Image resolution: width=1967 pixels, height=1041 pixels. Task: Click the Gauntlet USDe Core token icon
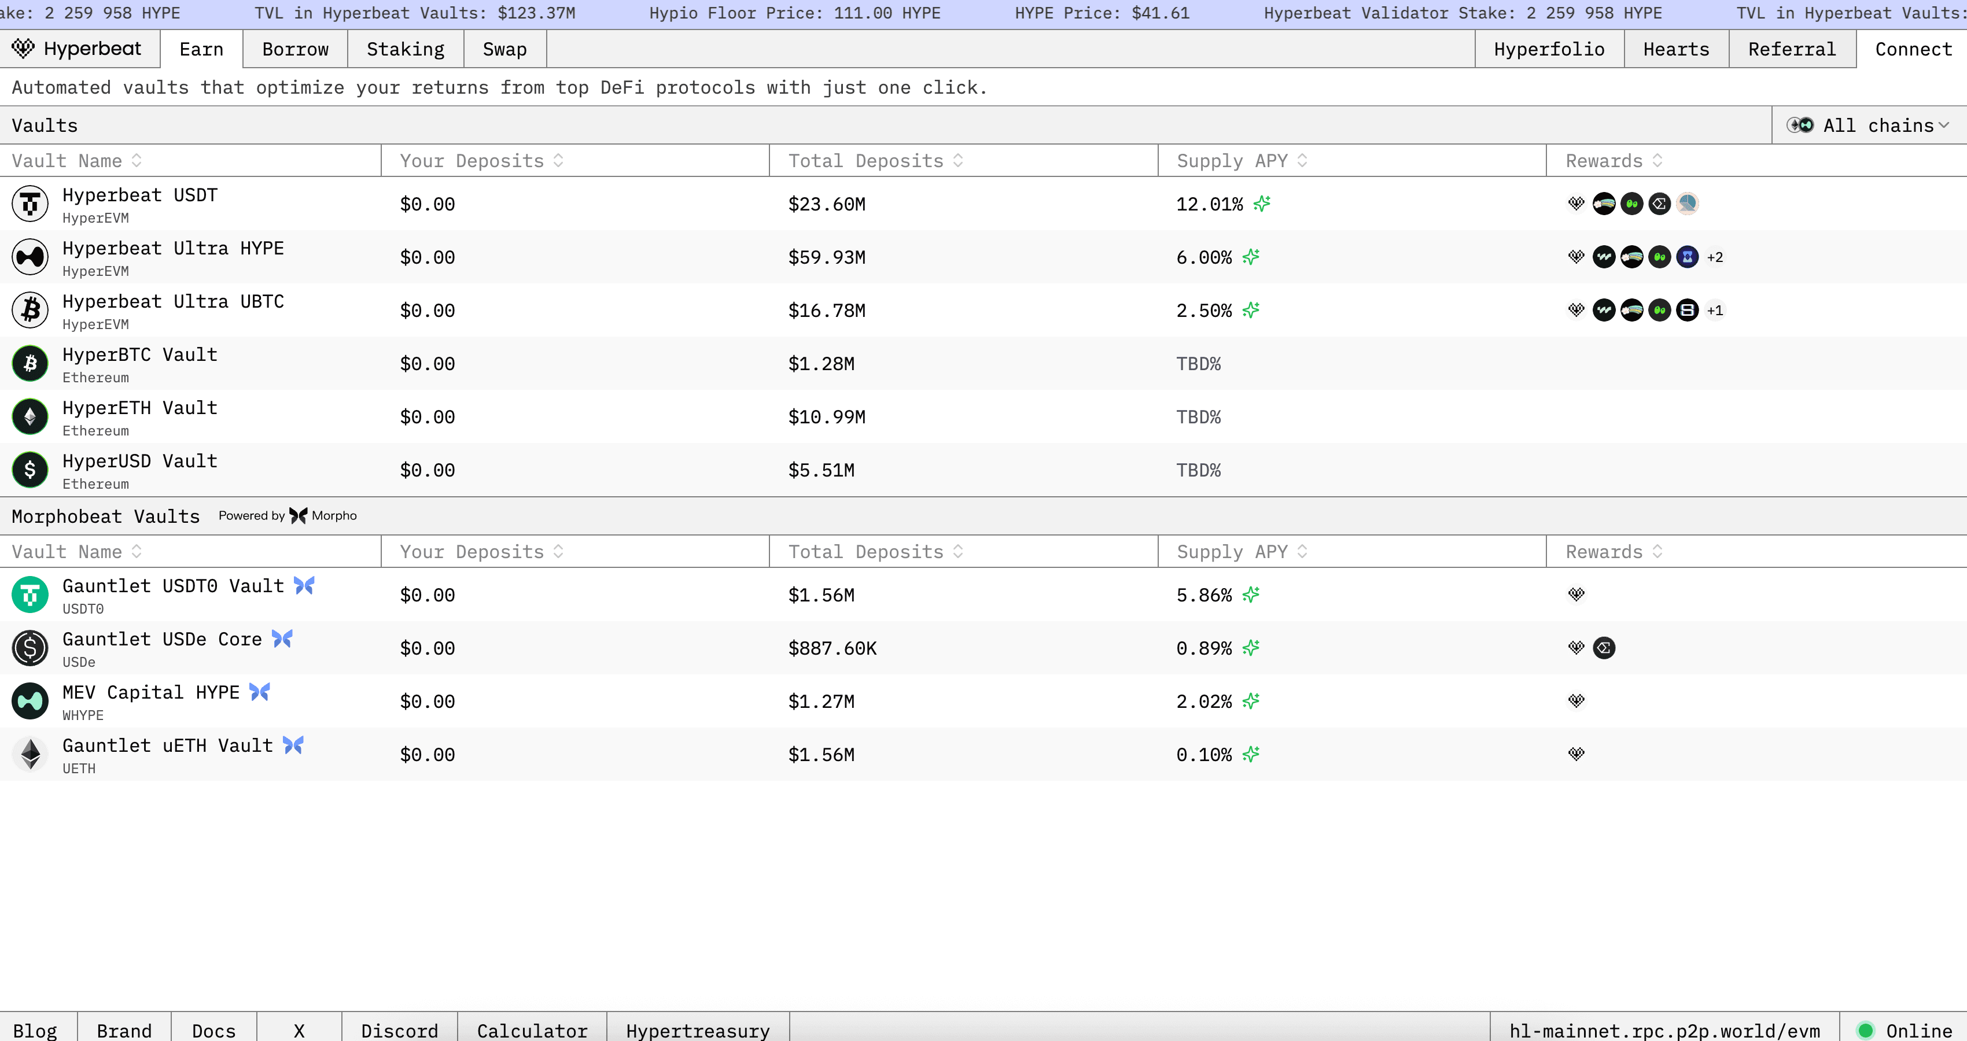[30, 648]
